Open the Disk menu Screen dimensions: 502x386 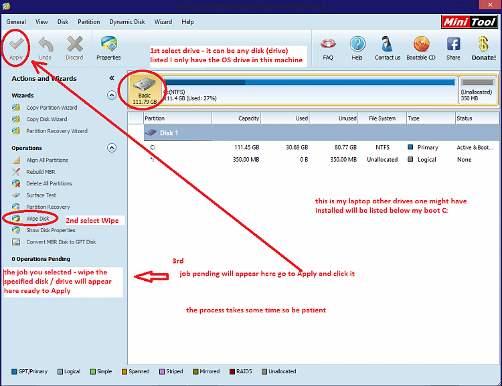pos(63,22)
